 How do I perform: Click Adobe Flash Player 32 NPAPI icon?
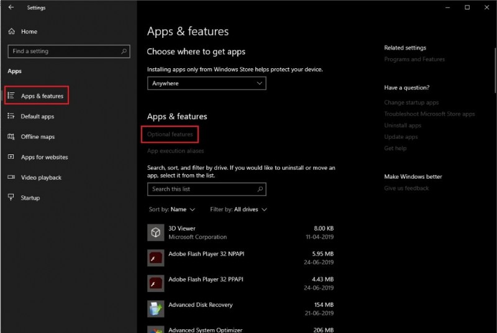pyautogui.click(x=155, y=258)
